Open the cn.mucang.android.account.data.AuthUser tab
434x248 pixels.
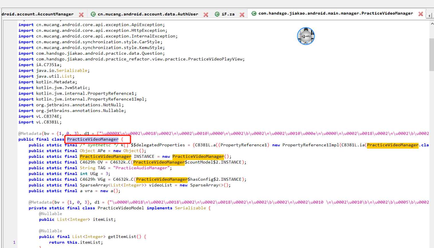[x=148, y=14]
